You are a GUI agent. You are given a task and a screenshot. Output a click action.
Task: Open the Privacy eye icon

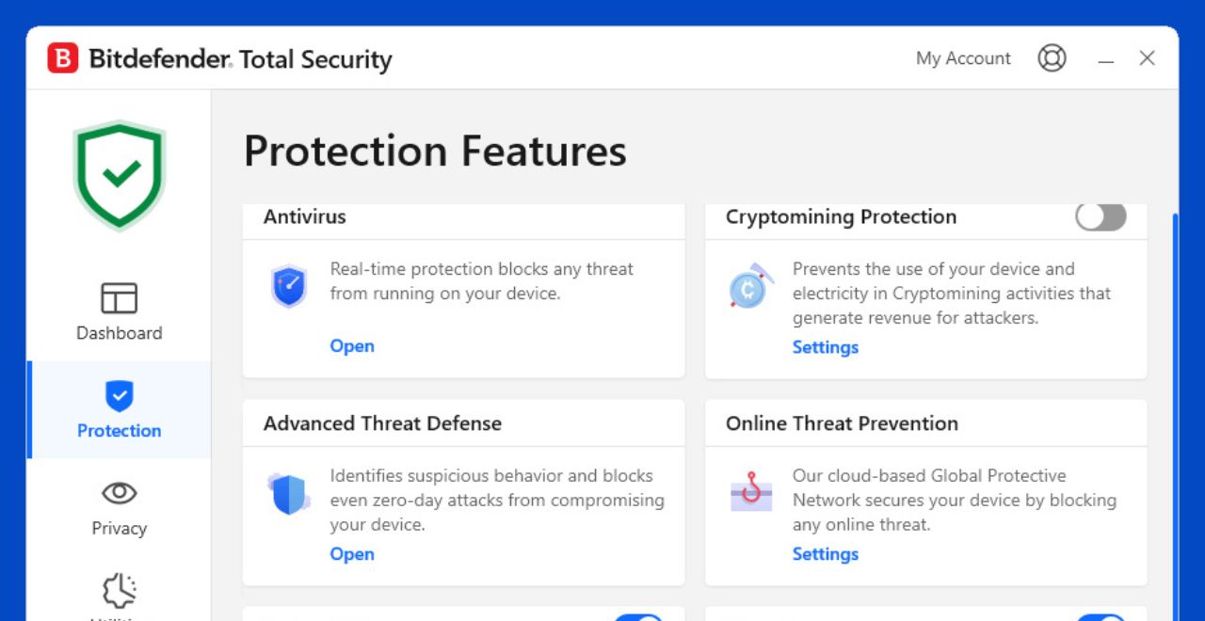coord(119,493)
